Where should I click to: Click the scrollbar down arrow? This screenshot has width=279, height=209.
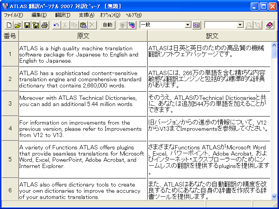coord(274,197)
